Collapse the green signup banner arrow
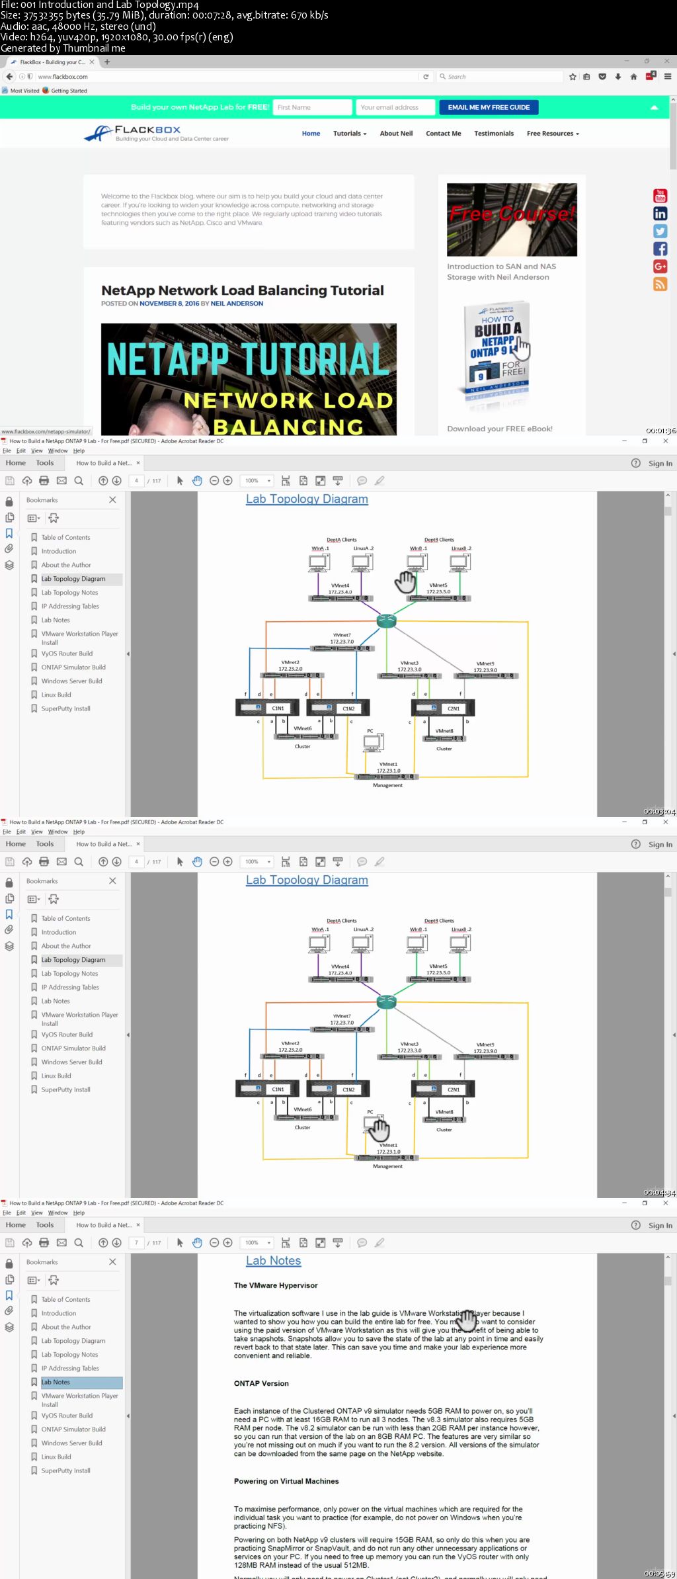 click(x=655, y=107)
